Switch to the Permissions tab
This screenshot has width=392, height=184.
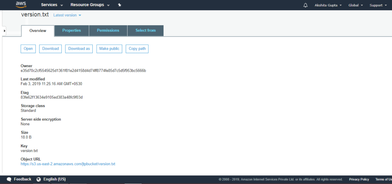point(108,30)
